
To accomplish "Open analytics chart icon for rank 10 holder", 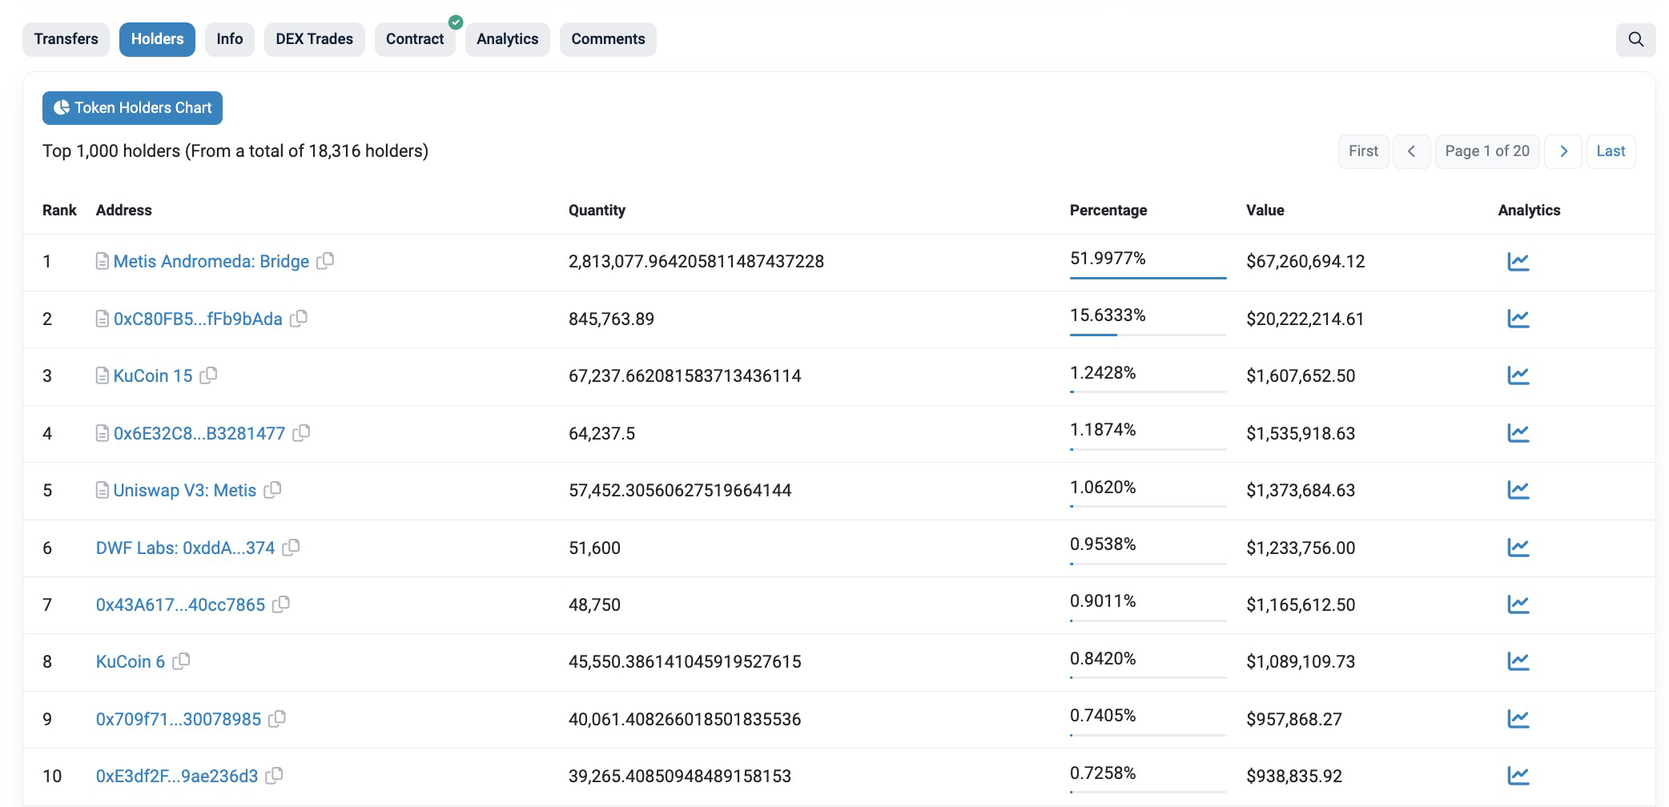I will pos(1518,776).
